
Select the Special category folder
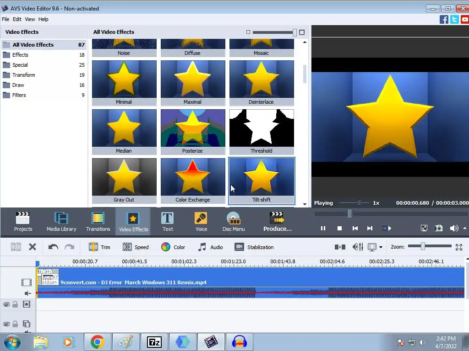click(44, 65)
